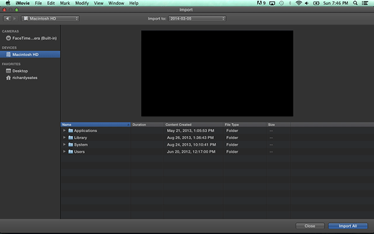This screenshot has height=234, width=374.
Task: Select Desktop in Favorites
Action: [x=20, y=71]
